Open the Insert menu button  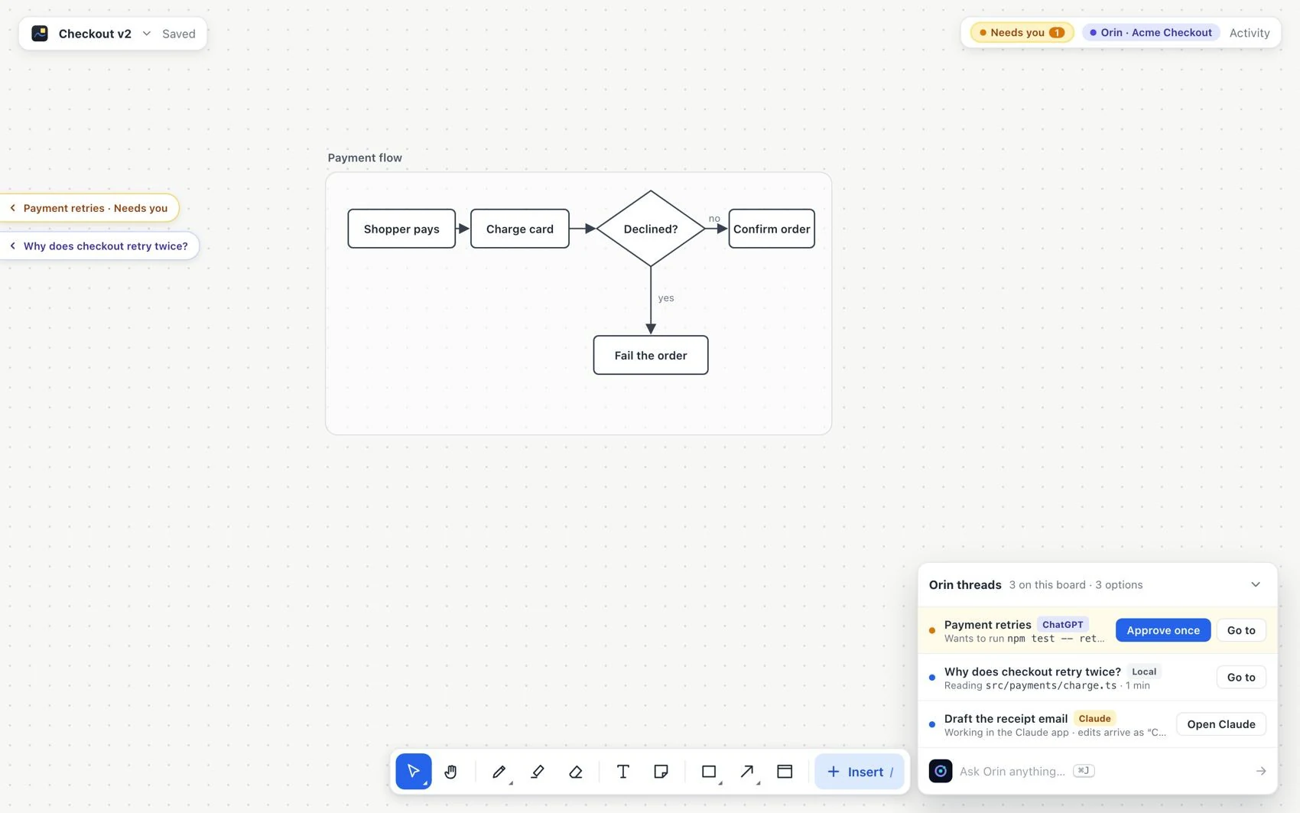860,772
